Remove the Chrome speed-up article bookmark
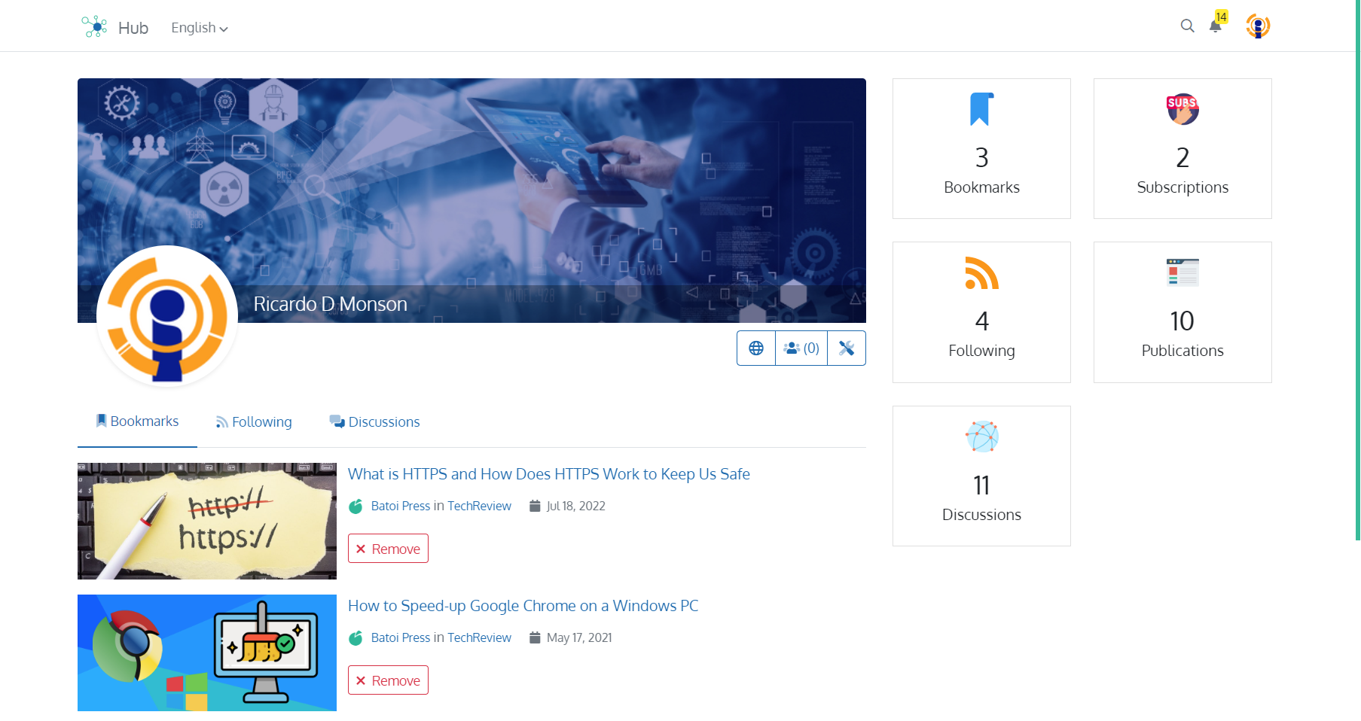This screenshot has width=1361, height=721. [388, 680]
